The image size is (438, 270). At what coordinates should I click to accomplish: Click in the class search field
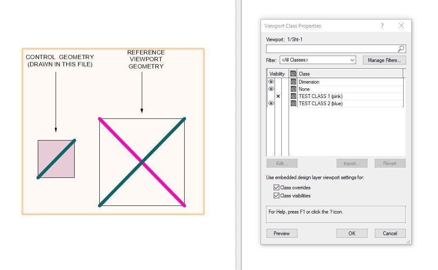click(331, 49)
